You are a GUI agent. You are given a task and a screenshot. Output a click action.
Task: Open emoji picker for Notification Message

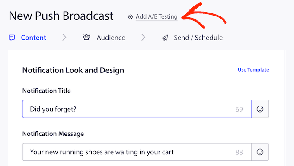click(260, 152)
